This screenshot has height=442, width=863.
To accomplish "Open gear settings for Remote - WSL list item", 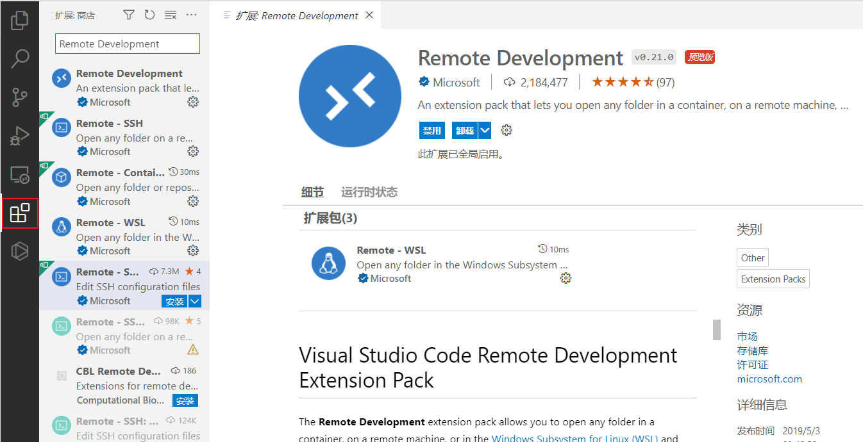I will (193, 250).
